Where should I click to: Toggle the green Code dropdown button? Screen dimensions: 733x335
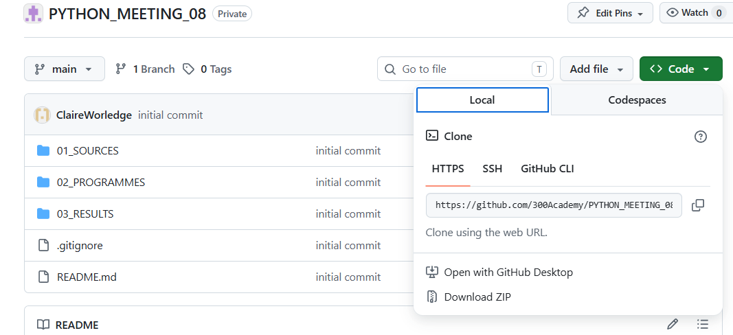coord(681,69)
